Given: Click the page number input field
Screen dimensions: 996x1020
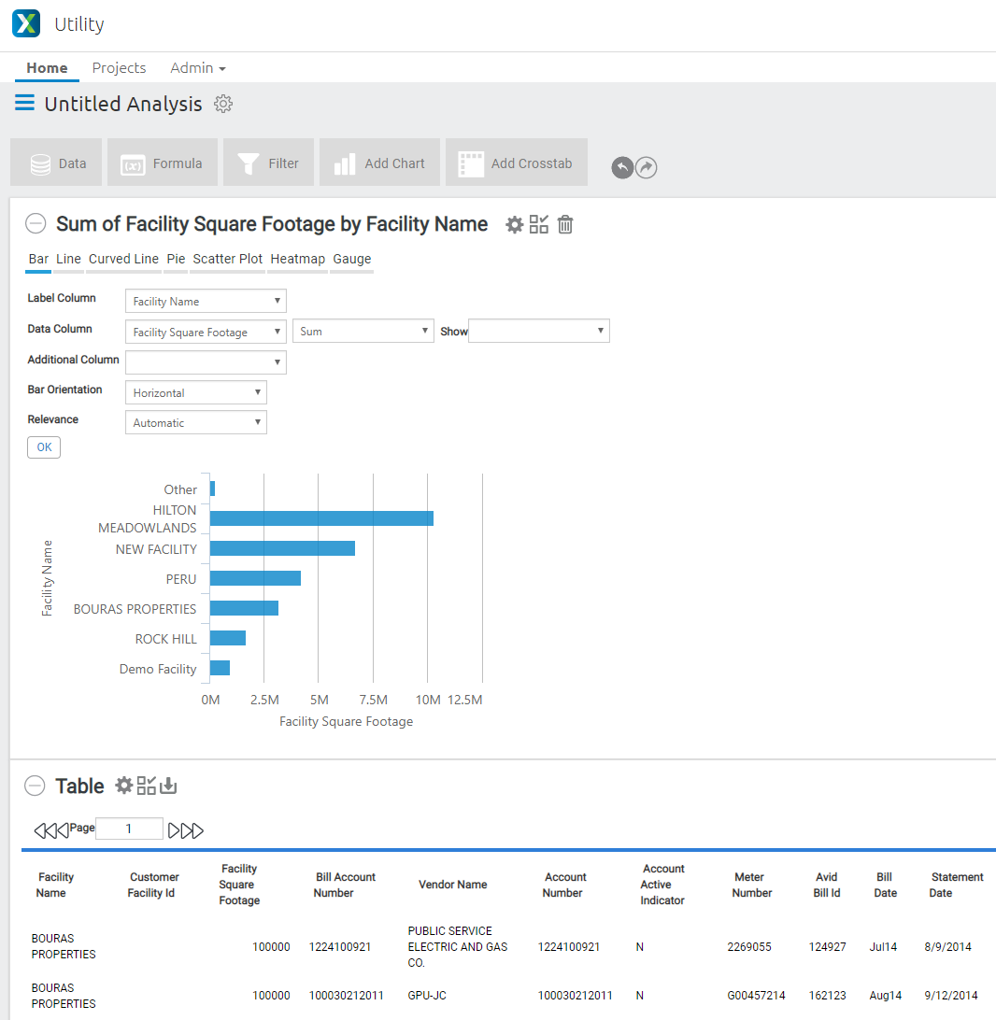Looking at the screenshot, I should click(x=129, y=829).
